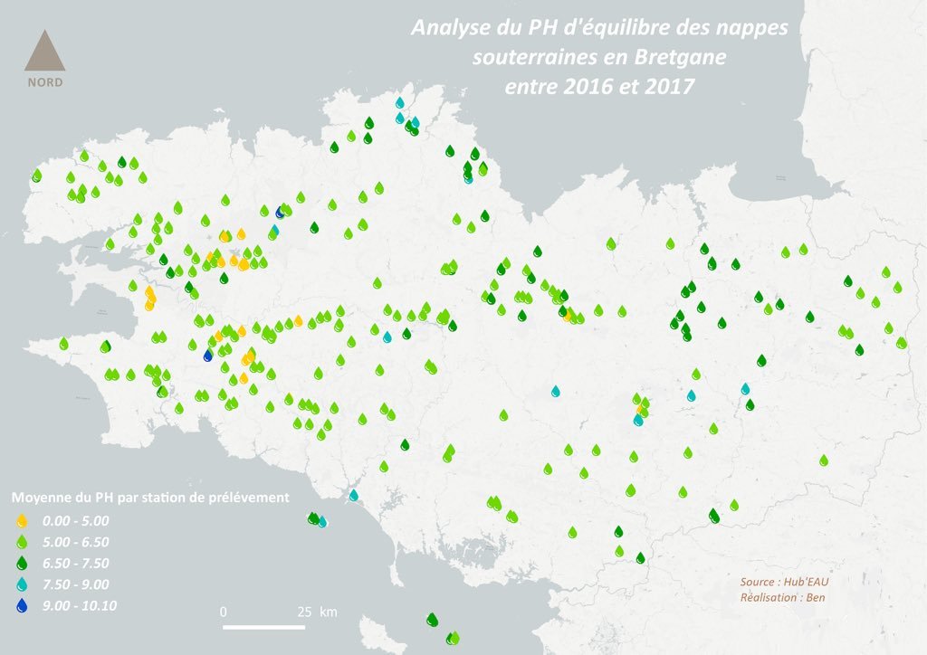This screenshot has height=655, width=927.
Task: Click the 'entre 2016 et 2017' title line
Action: point(598,87)
